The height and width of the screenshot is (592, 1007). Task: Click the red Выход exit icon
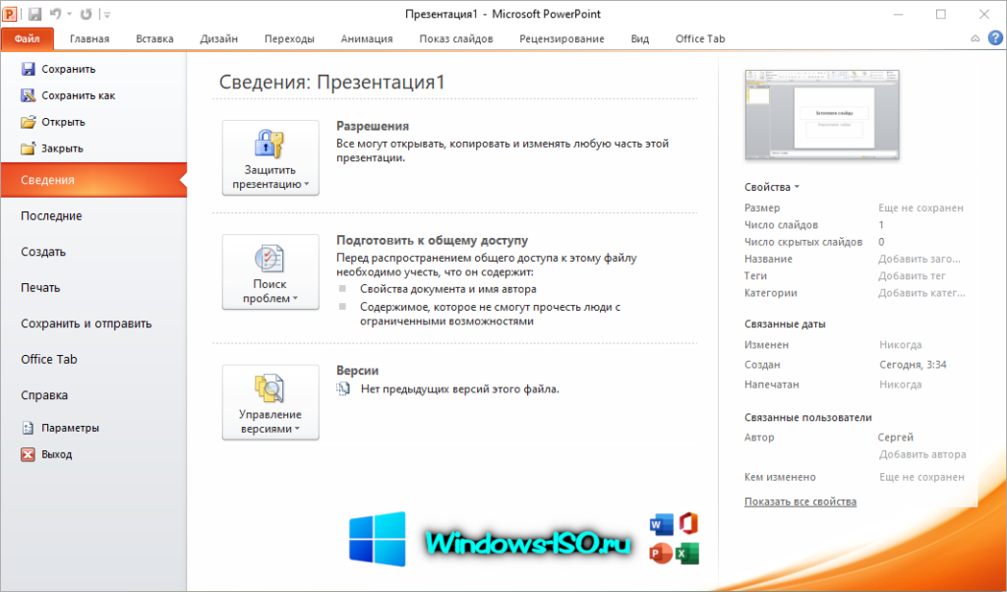tap(28, 454)
